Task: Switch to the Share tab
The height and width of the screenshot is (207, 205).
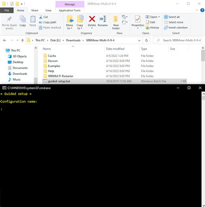Action: pos(35,10)
